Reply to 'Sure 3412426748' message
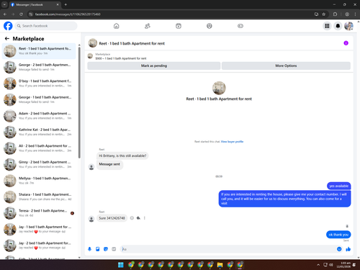 tap(138, 218)
